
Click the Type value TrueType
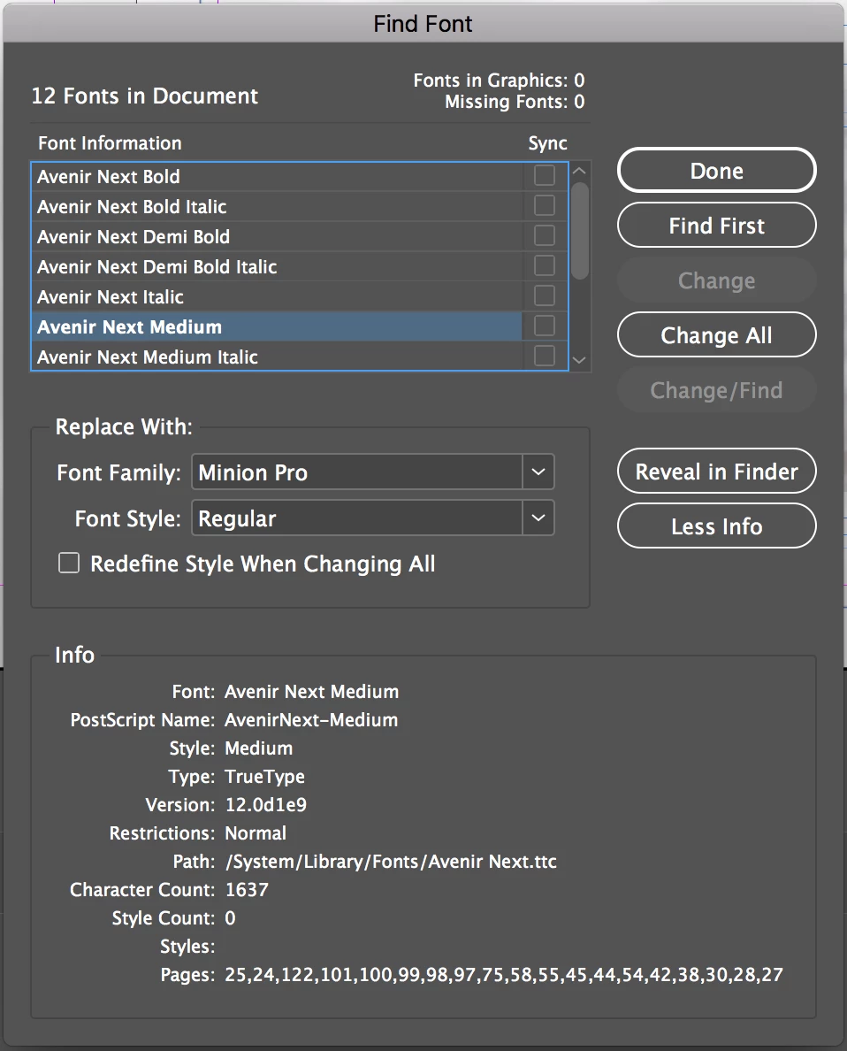coord(264,776)
